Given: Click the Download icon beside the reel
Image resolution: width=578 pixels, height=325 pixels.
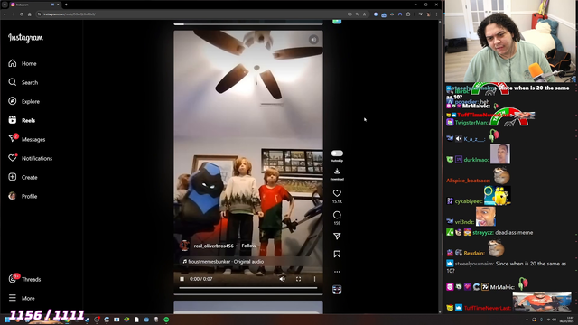Looking at the screenshot, I should point(337,172).
